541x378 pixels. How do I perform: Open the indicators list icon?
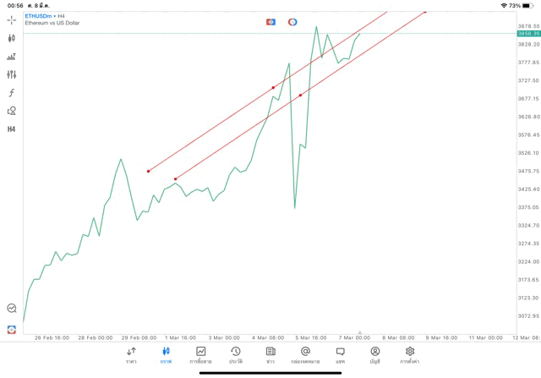[12, 57]
